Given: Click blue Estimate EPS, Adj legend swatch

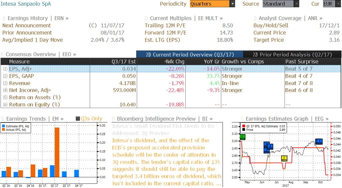Looking at the screenshot, I should (x=3, y=126).
